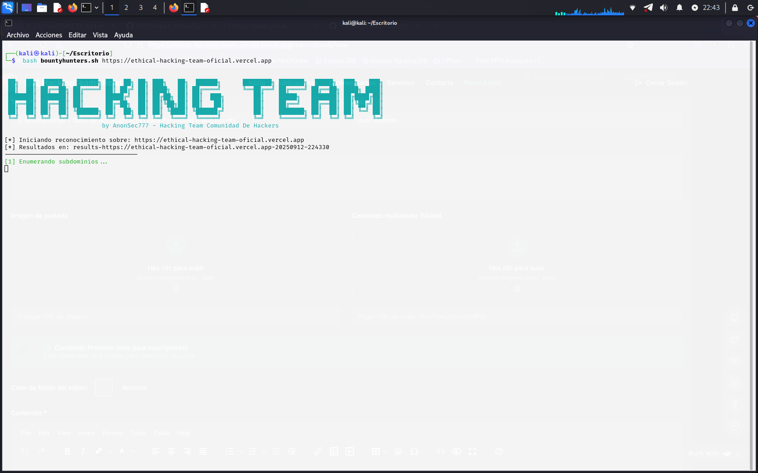Click the editor background color swatch

[x=104, y=387]
